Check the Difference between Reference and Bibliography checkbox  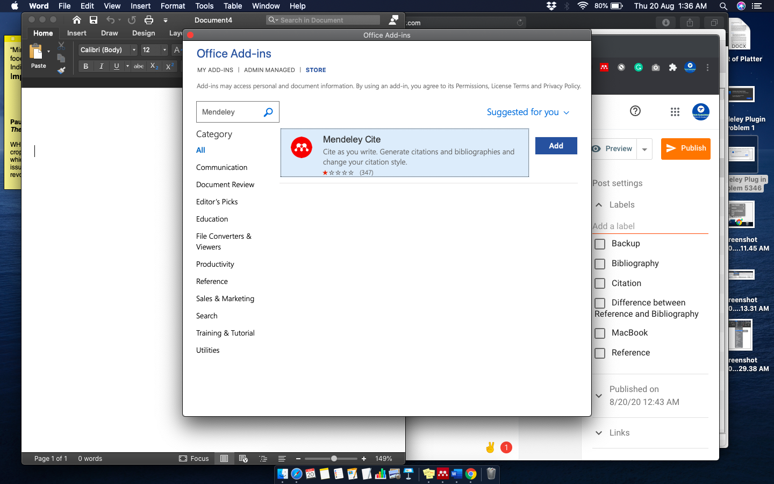tap(600, 303)
